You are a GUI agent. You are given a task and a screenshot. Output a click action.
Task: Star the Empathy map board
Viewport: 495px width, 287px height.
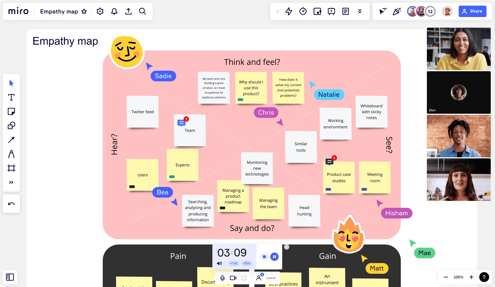pyautogui.click(x=84, y=11)
